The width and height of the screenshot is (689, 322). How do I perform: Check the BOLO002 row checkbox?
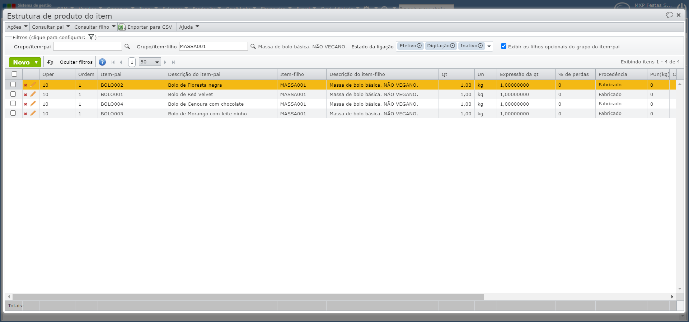tap(13, 85)
